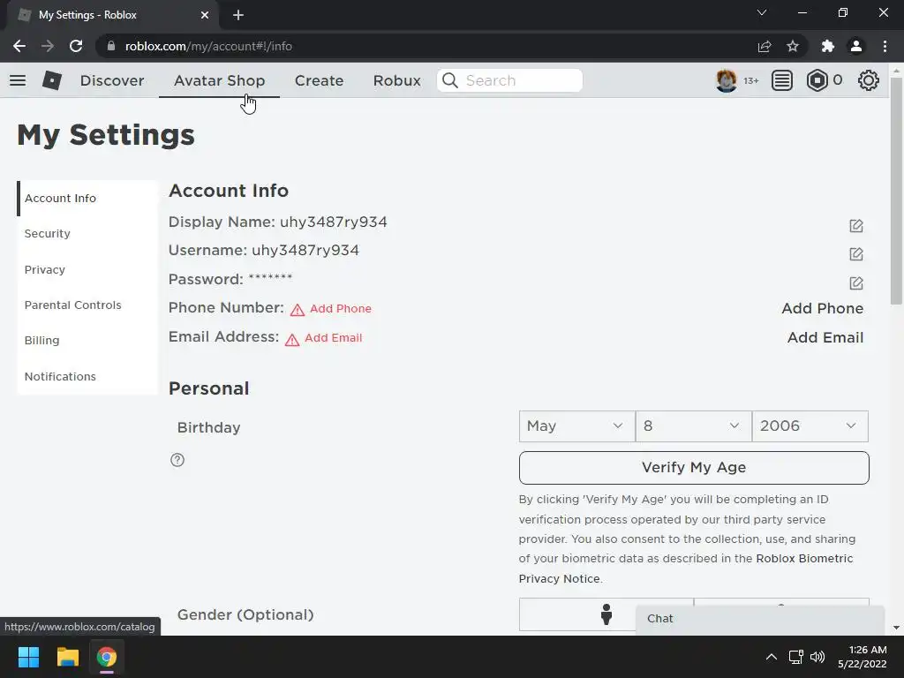Edit the Username pencil icon
904x678 pixels.
coord(856,253)
